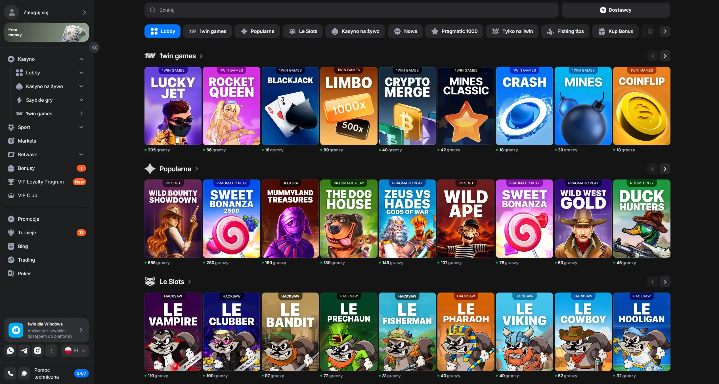Show next Popularne games right arrow
The width and height of the screenshot is (719, 384).
click(x=665, y=169)
